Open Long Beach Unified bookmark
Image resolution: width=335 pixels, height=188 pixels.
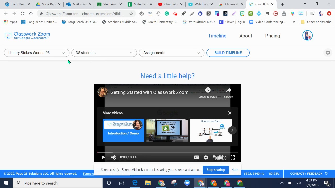click(39, 22)
